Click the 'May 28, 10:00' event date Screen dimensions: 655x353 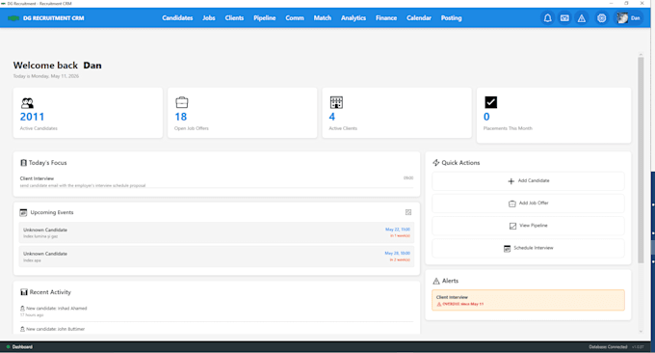(397, 254)
